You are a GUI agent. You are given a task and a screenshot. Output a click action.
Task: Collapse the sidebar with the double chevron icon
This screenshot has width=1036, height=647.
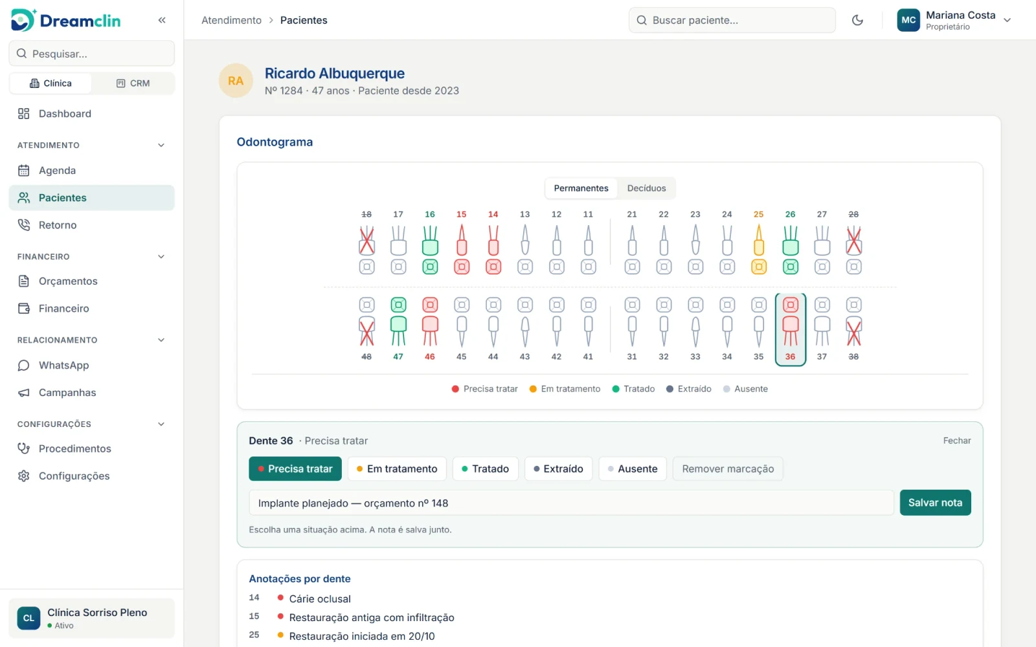162,20
